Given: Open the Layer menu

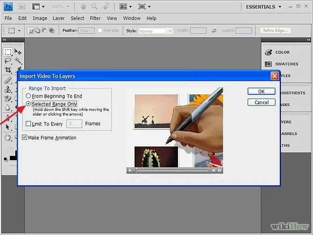Looking at the screenshot, I should pos(59,18).
